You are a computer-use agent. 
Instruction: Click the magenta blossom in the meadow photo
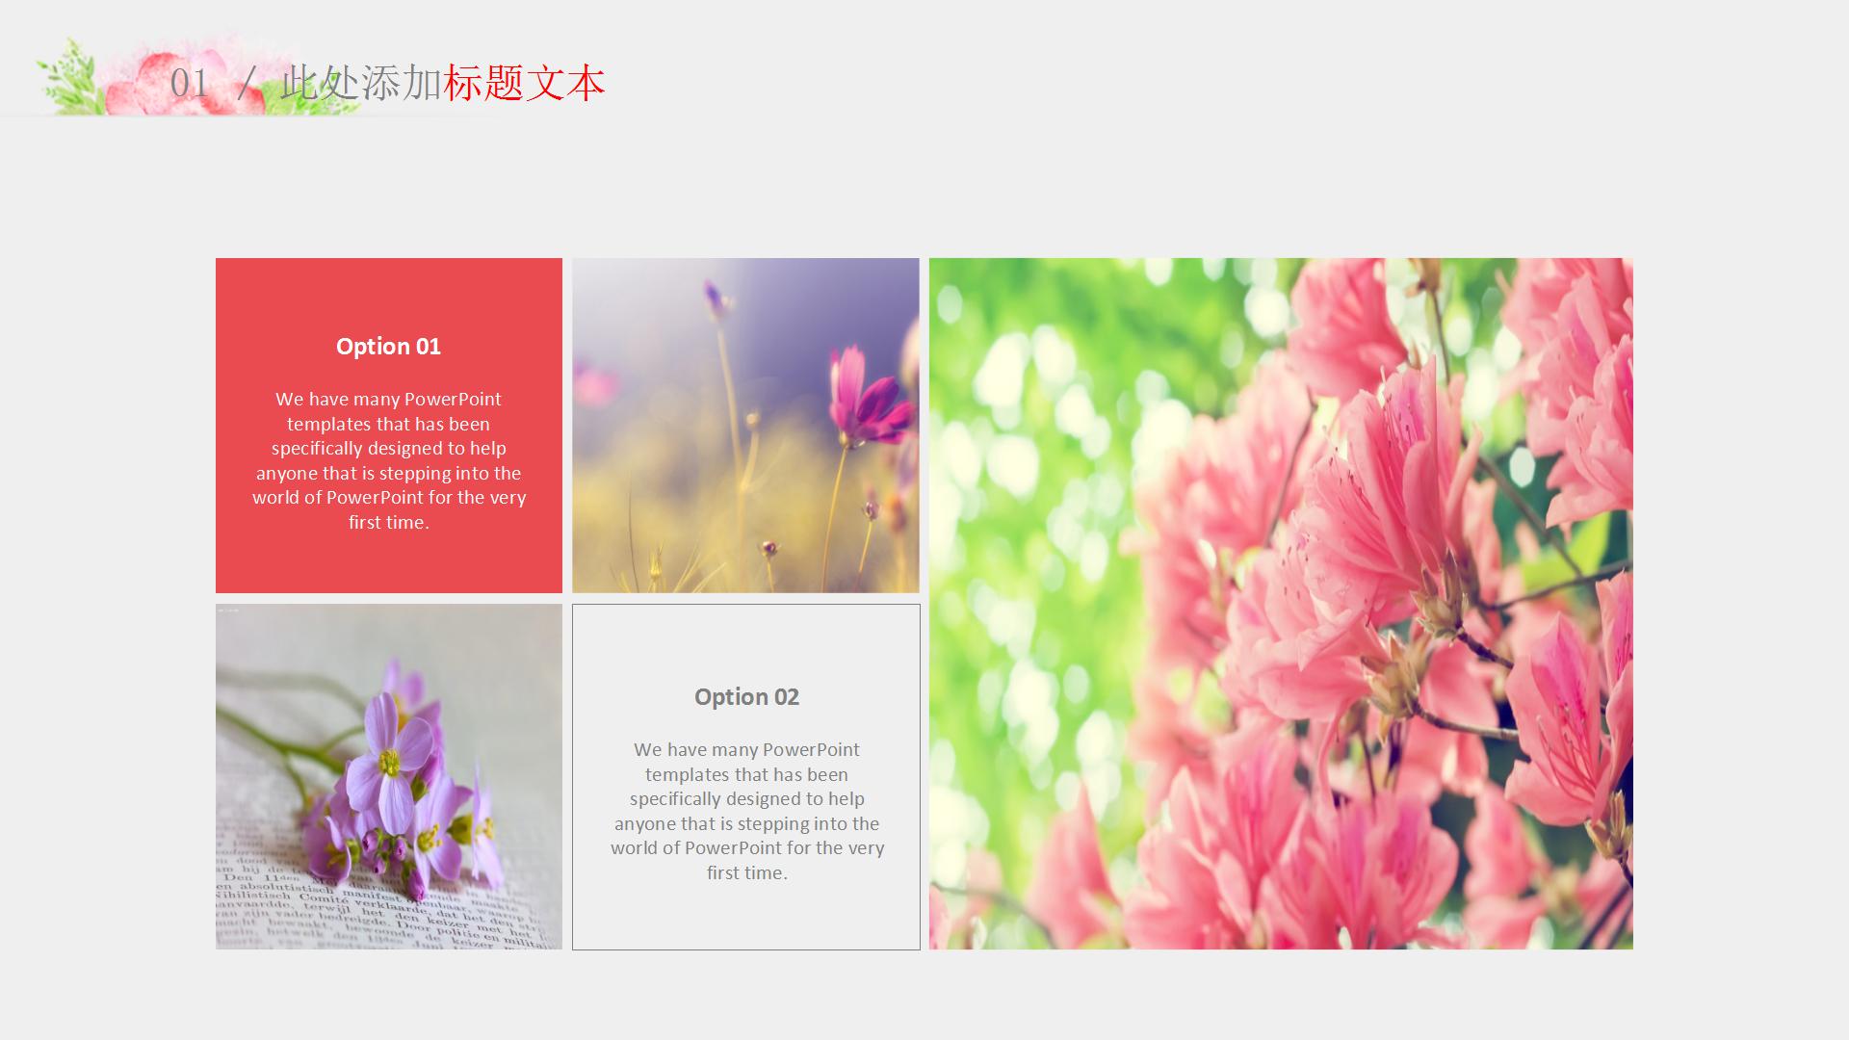[865, 400]
